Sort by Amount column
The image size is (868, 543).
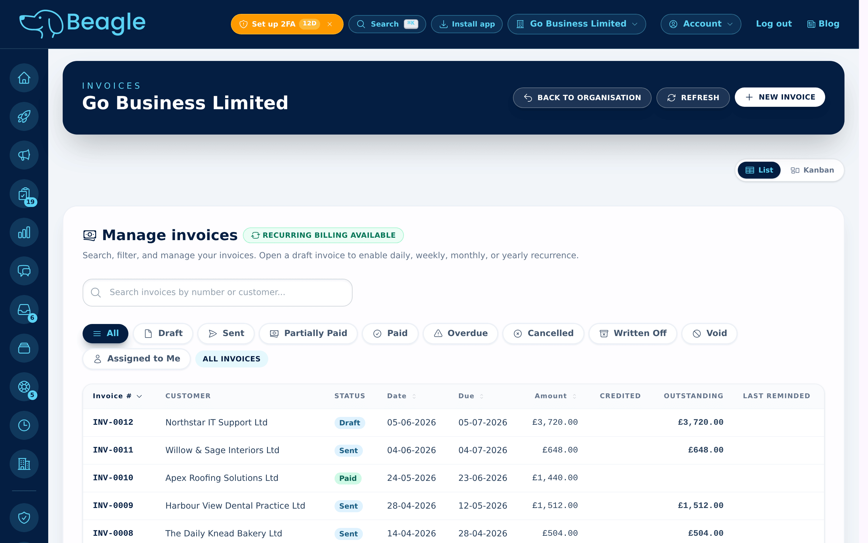point(555,396)
